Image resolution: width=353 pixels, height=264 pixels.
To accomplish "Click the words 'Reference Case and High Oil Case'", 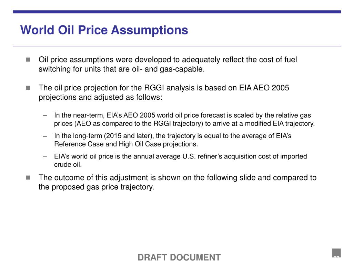I will coord(108,144).
